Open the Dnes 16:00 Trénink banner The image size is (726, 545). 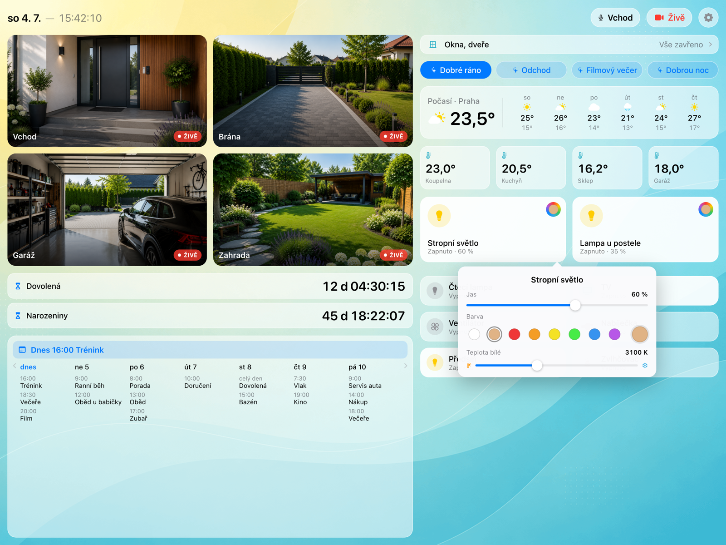[x=210, y=350]
